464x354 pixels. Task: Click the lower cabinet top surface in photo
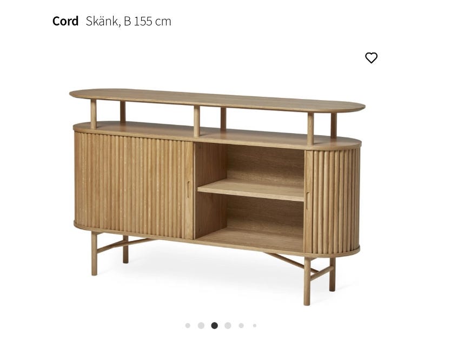(217, 135)
